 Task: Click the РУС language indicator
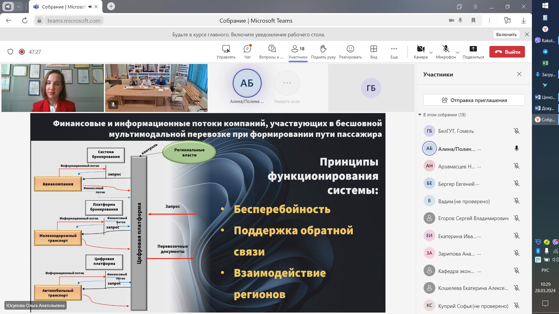pos(545,270)
